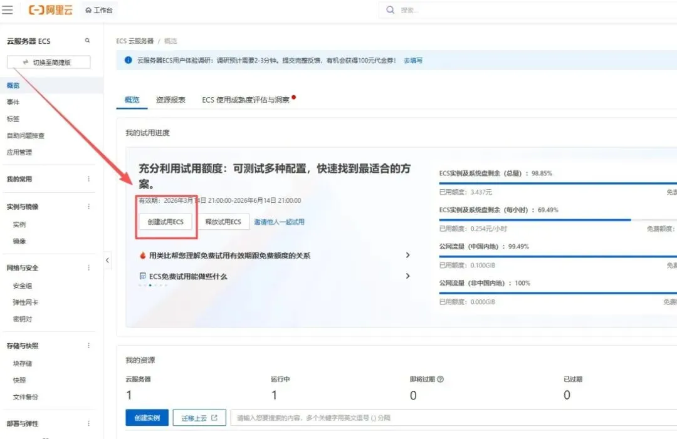Click ECS实例及系统盘剩余 (总量) progress bar

click(558, 183)
